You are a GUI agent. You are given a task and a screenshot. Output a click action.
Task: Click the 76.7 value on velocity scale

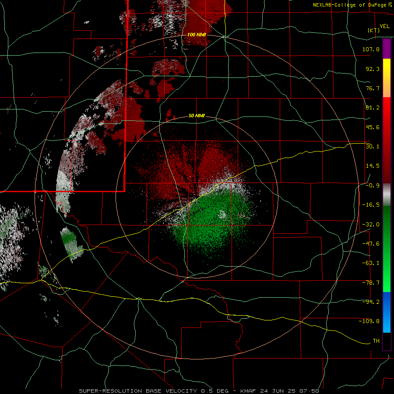[373, 88]
